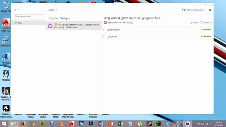Open the AutoCAD desktop shortcut
This screenshot has height=127, width=226.
6,25
